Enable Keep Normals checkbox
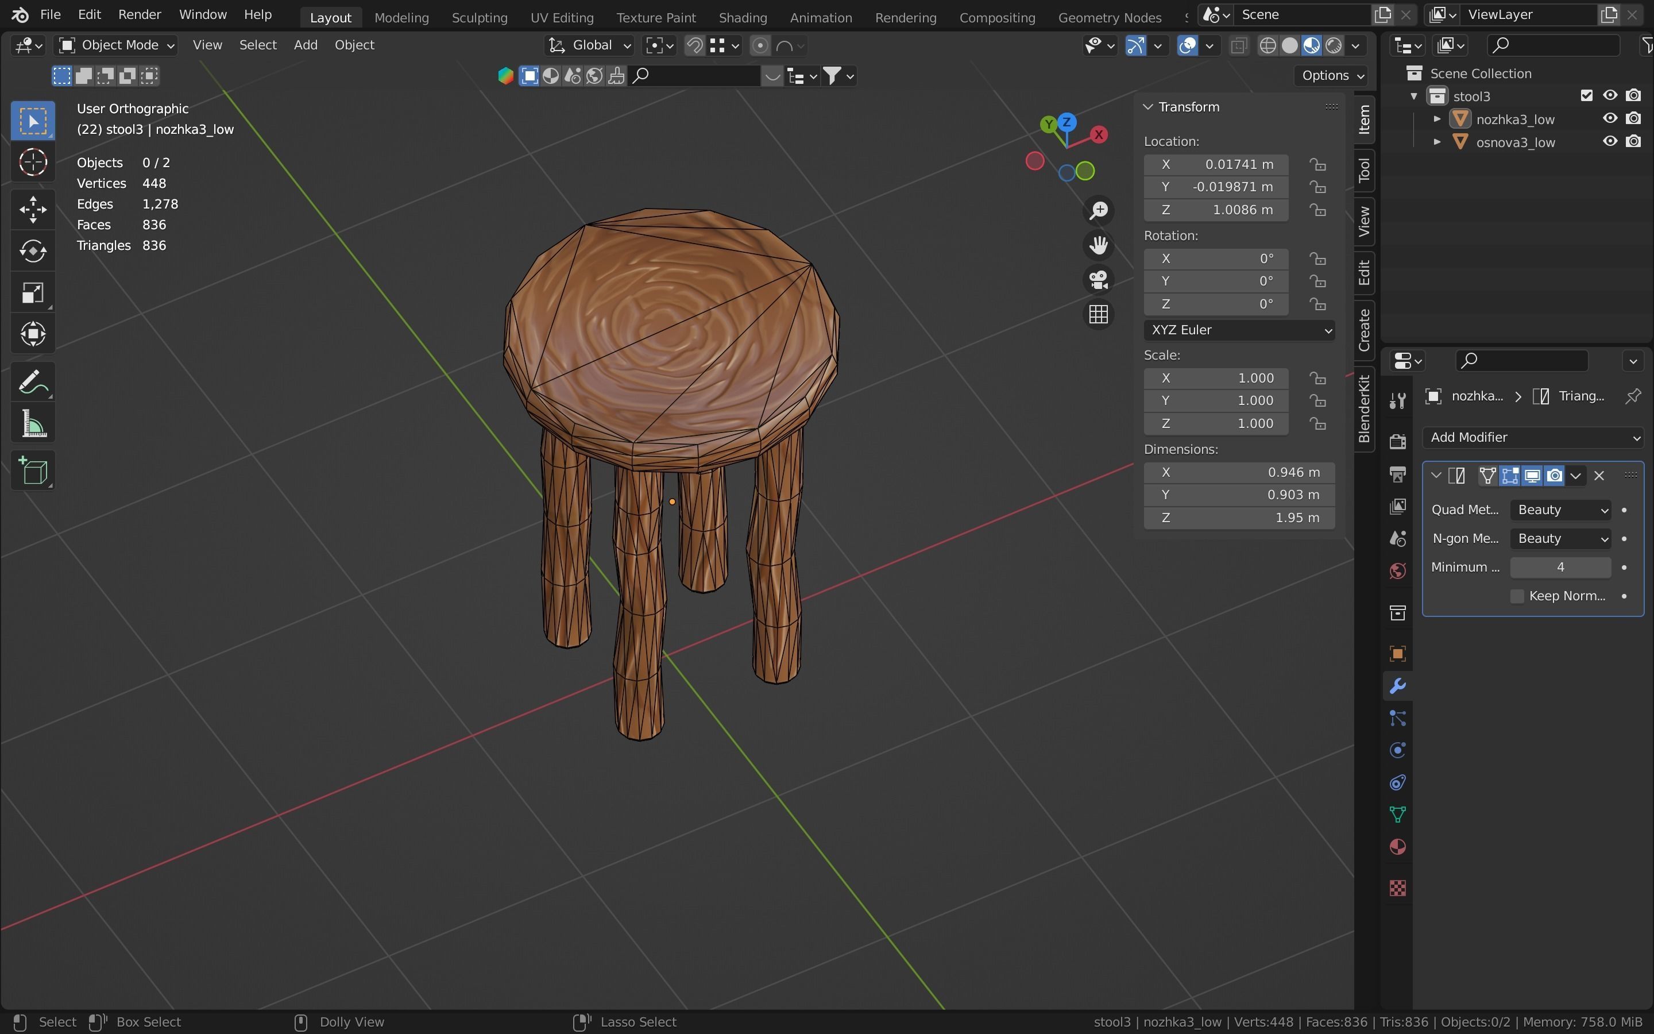The width and height of the screenshot is (1654, 1034). click(x=1517, y=596)
